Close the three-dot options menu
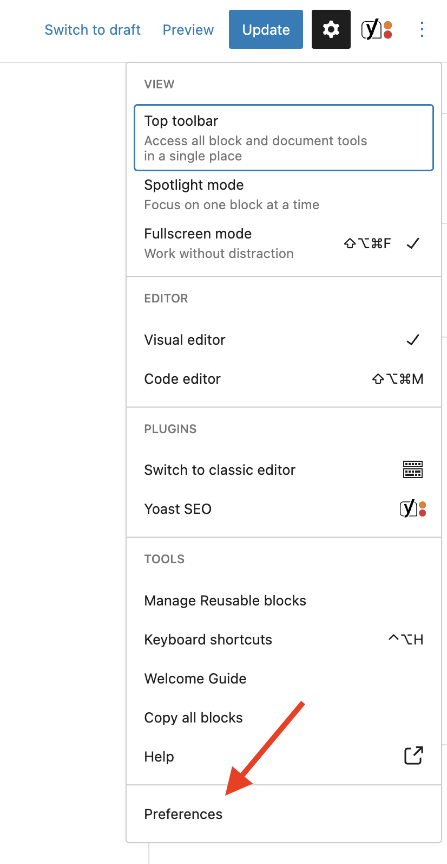The image size is (447, 864). click(422, 29)
